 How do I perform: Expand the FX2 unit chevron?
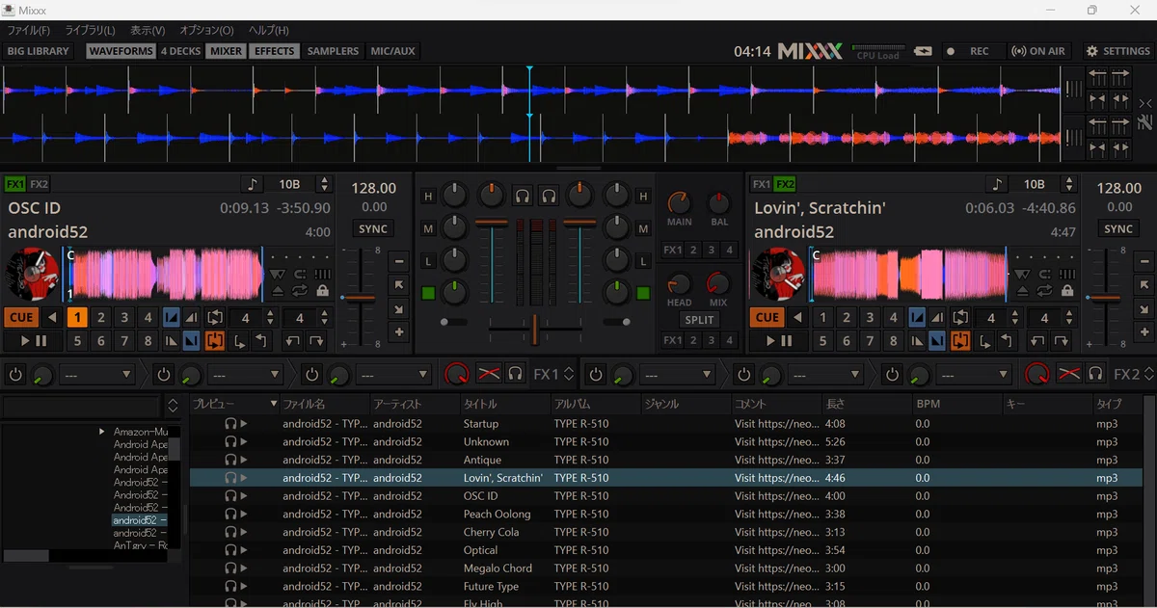click(1149, 374)
